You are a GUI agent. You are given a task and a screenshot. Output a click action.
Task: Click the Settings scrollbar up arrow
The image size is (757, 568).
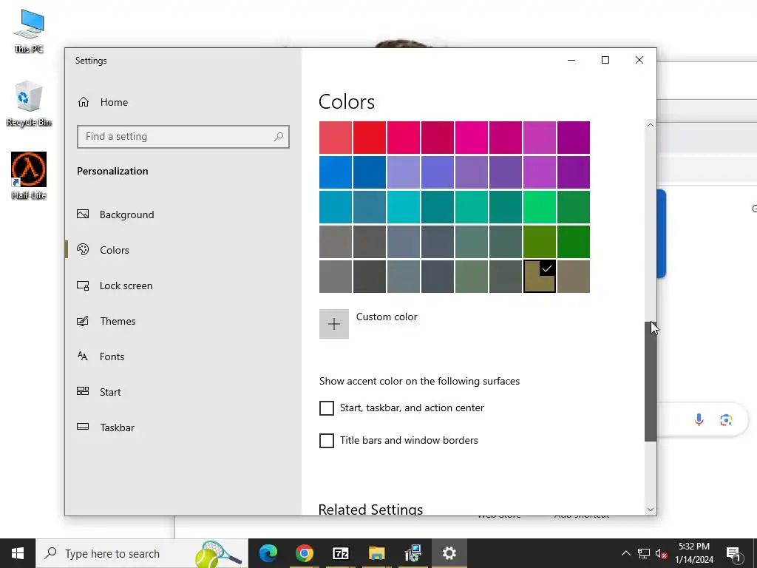pos(651,125)
